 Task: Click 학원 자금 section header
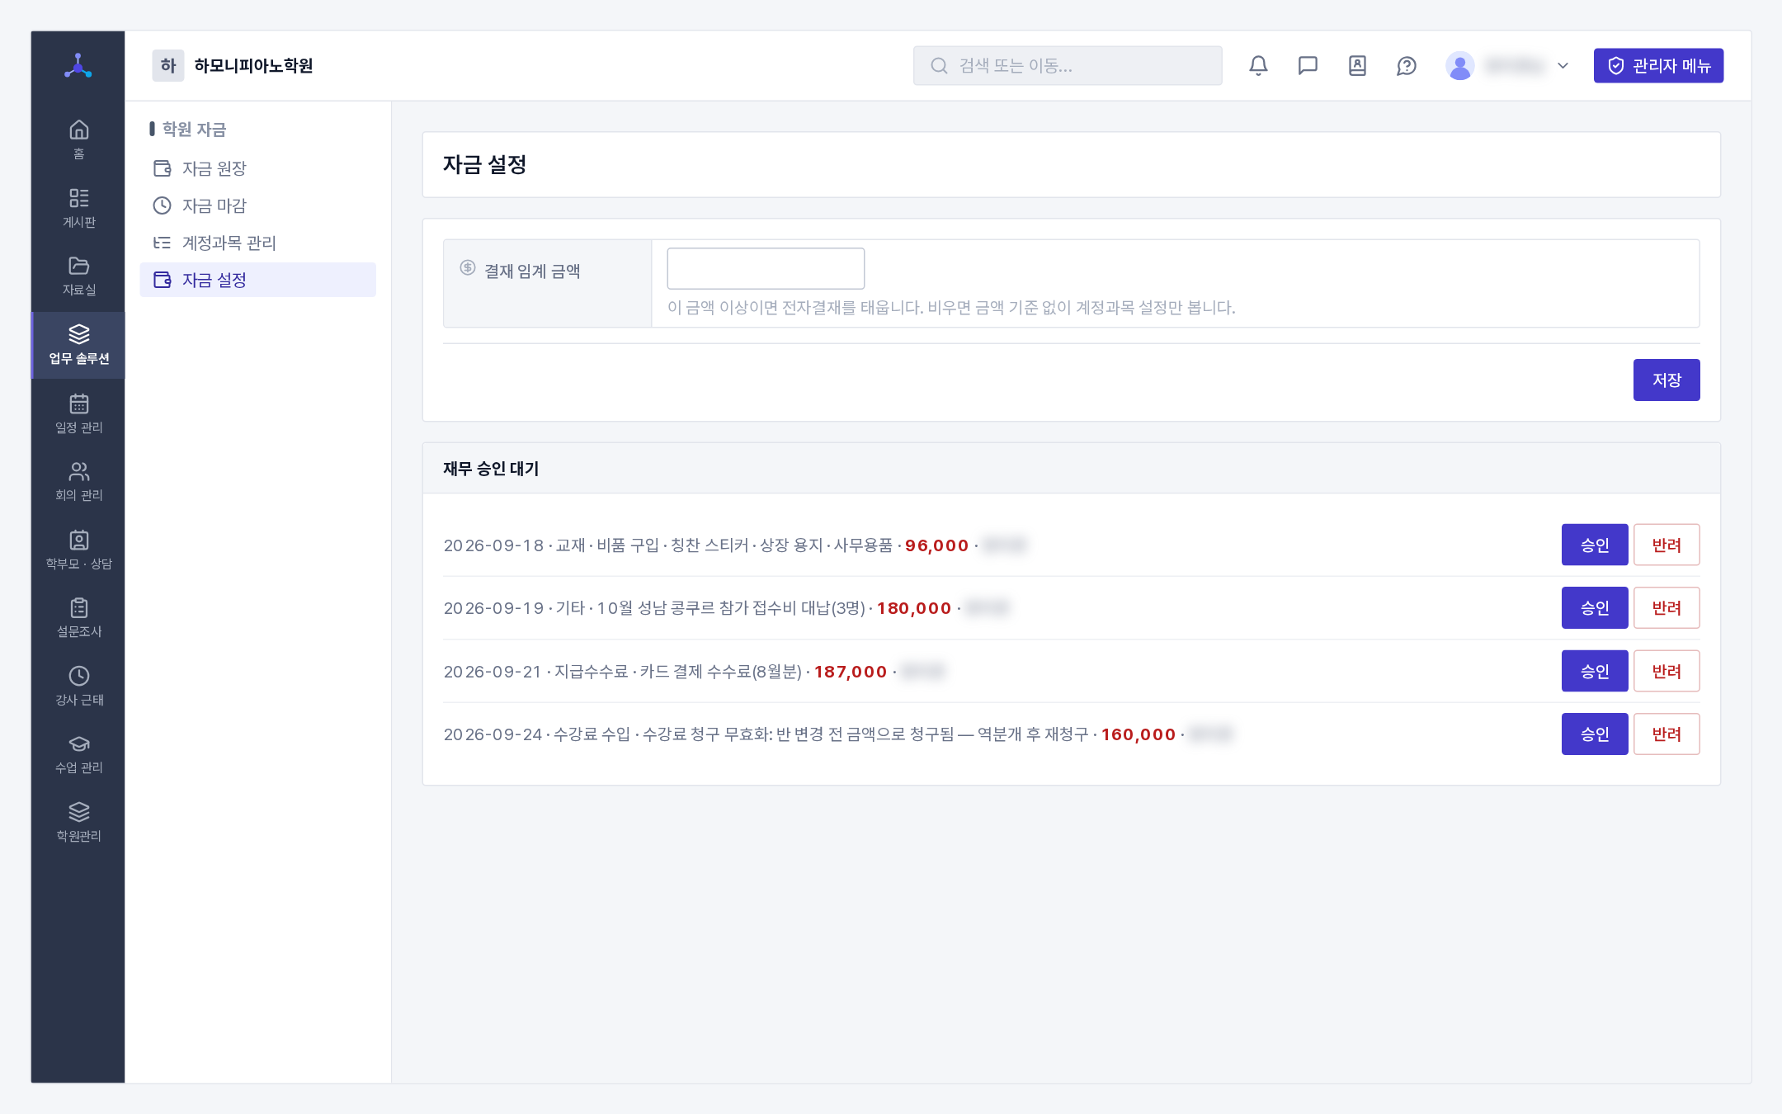coord(194,129)
